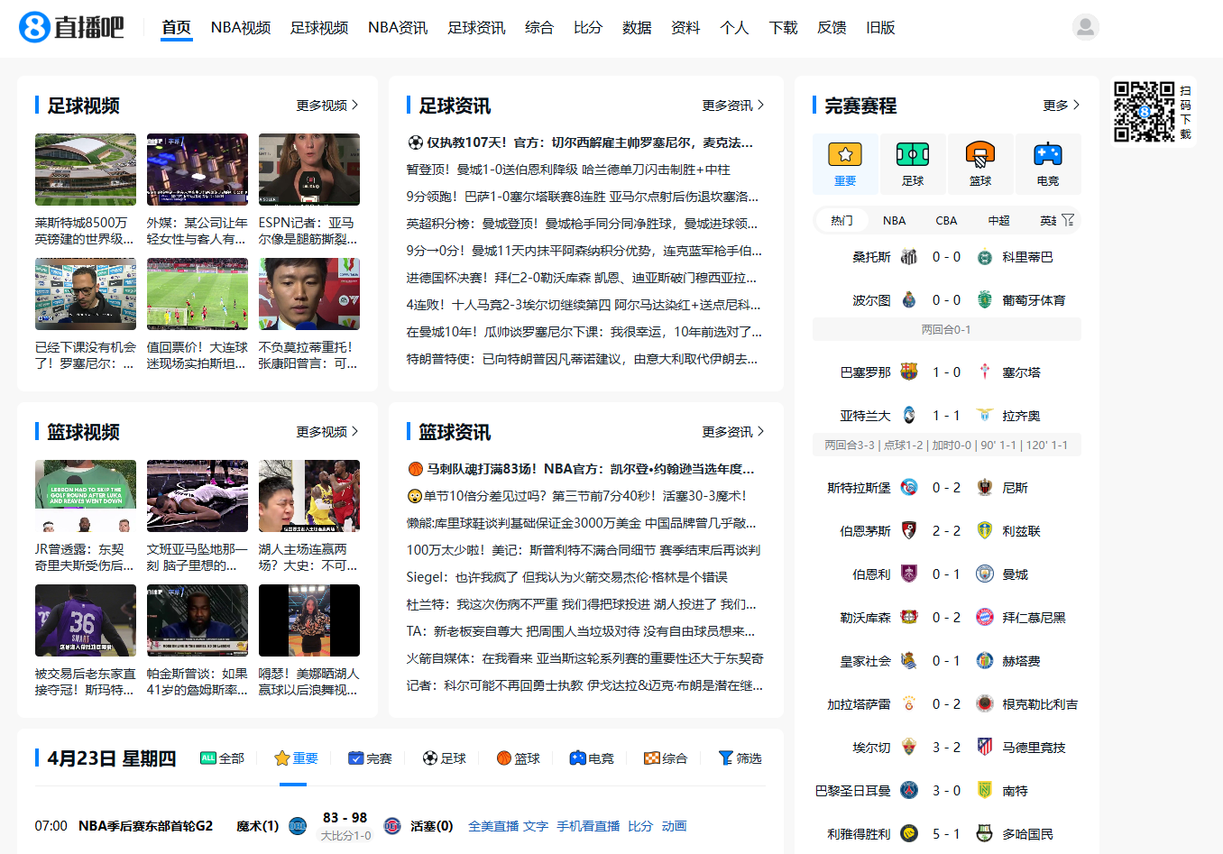Click the 直播吧 logo icon
The height and width of the screenshot is (854, 1223).
click(x=34, y=27)
